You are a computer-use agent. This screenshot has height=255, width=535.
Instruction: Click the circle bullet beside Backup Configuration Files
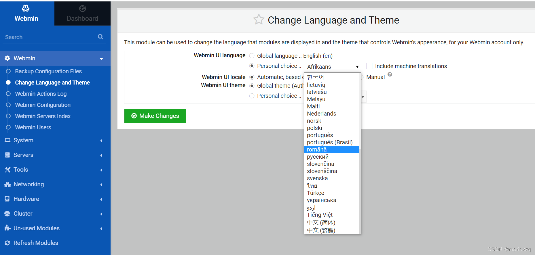[8, 71]
